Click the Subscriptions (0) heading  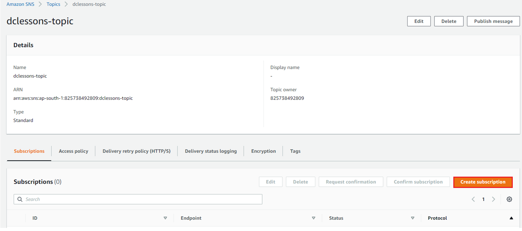(x=37, y=182)
